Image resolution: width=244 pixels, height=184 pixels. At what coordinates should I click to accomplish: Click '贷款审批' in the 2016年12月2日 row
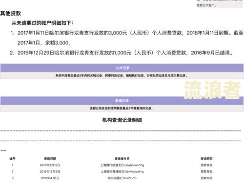[206, 172]
